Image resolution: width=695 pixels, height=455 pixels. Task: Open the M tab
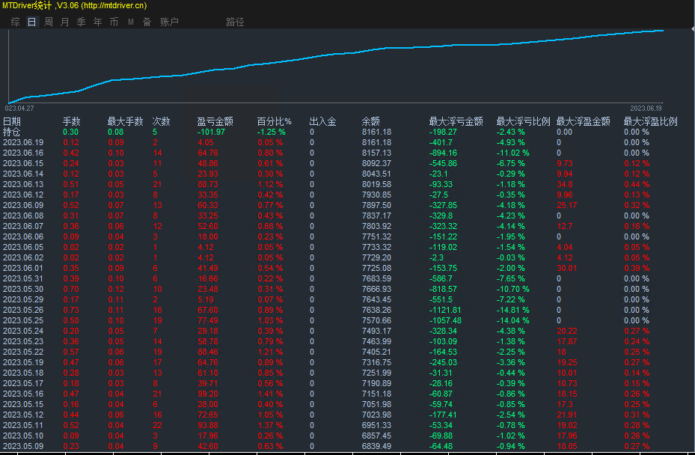click(131, 22)
